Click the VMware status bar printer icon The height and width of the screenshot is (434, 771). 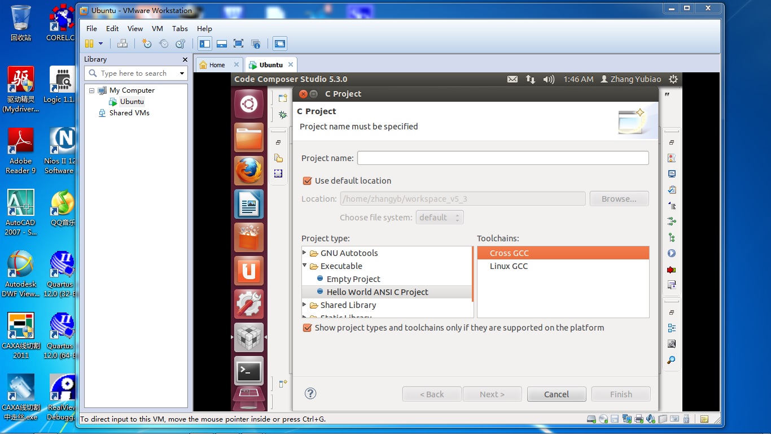tap(639, 419)
